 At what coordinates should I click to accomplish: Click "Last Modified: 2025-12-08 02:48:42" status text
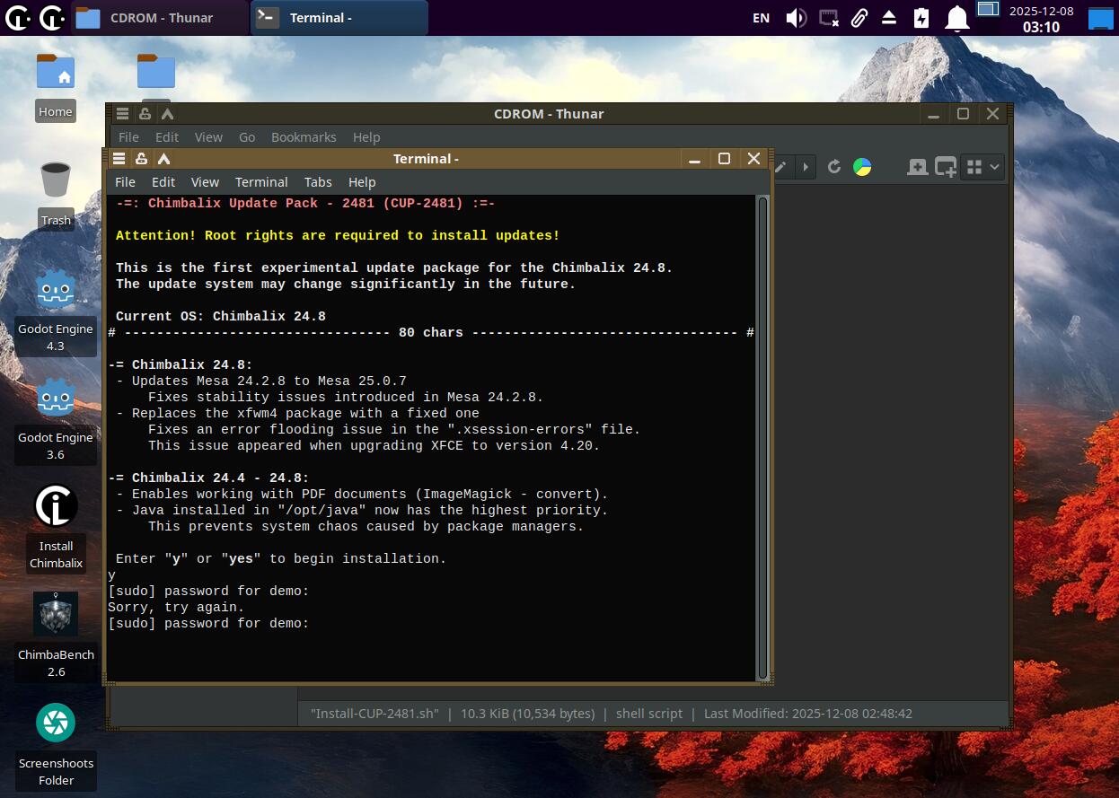808,714
